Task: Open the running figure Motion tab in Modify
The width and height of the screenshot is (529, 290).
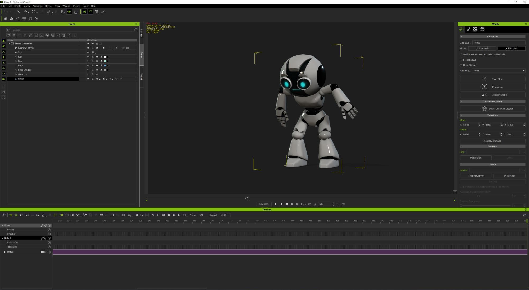Action: click(468, 30)
